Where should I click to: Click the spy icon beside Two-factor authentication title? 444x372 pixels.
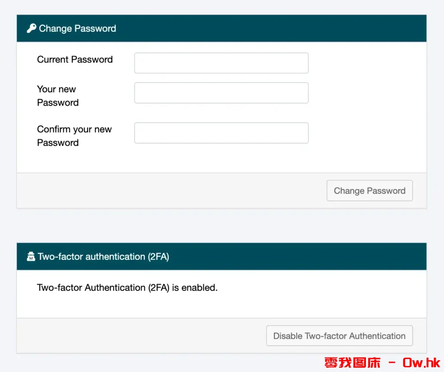coord(31,257)
